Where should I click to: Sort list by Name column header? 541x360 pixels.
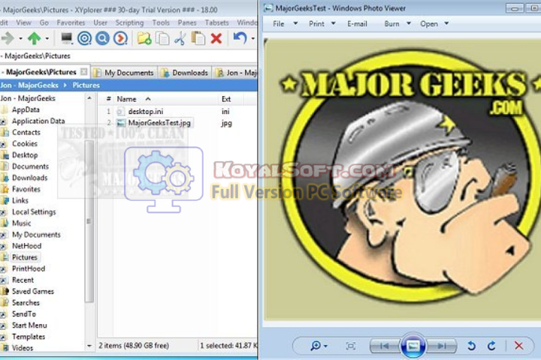point(165,99)
